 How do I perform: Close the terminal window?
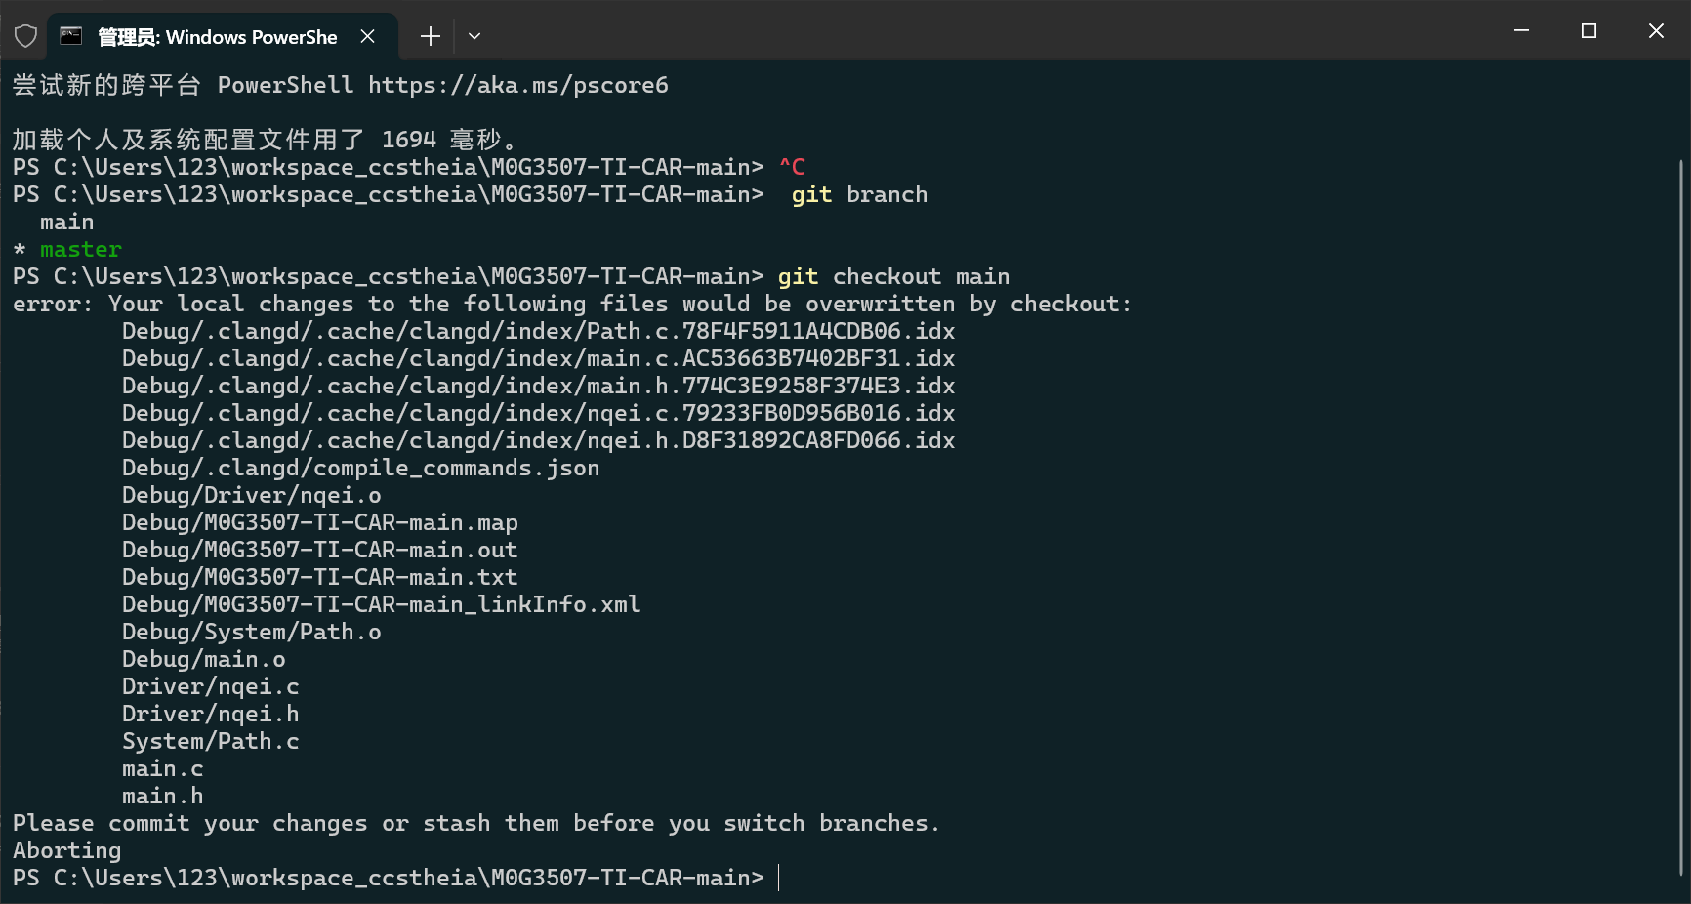pyautogui.click(x=1656, y=31)
